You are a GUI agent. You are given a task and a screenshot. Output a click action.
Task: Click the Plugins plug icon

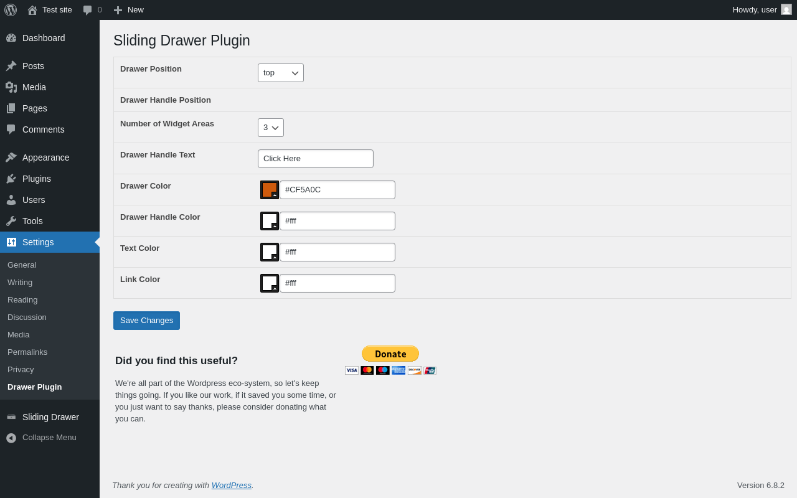[11, 179]
